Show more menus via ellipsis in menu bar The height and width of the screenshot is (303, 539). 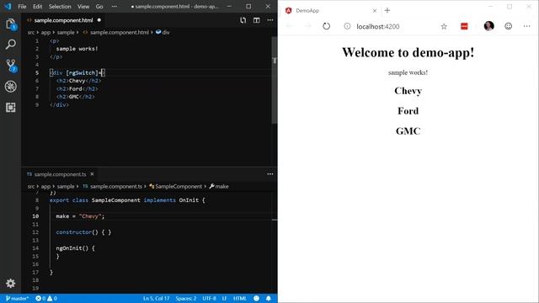point(115,7)
